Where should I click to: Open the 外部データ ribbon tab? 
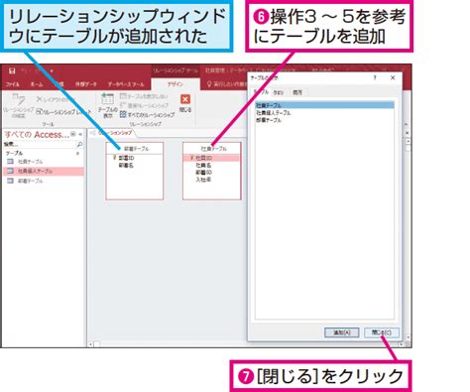point(85,84)
